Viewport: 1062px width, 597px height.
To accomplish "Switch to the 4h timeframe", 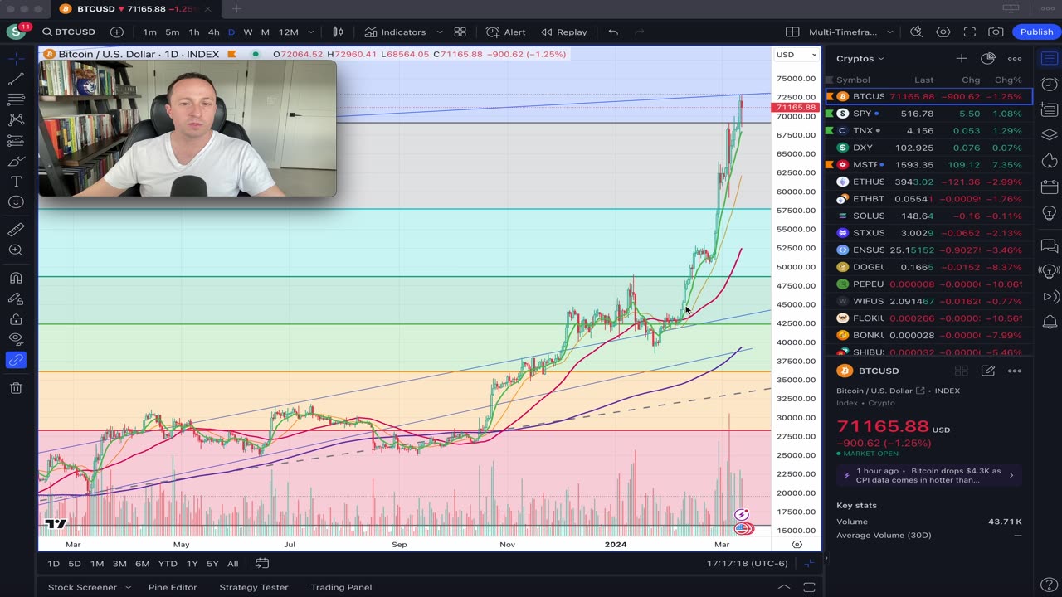I will coord(213,32).
